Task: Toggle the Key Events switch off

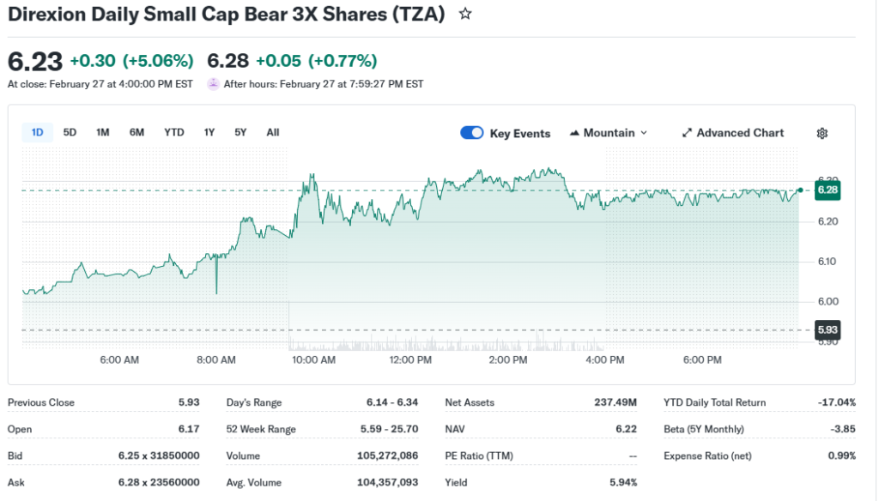Action: (472, 133)
